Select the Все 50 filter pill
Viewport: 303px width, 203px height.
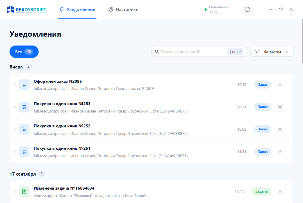[24, 52]
